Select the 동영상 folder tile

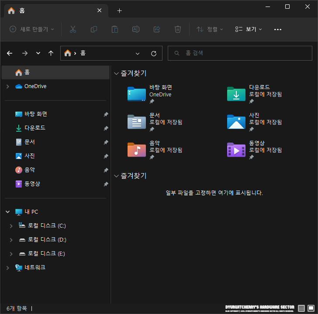pos(255,150)
